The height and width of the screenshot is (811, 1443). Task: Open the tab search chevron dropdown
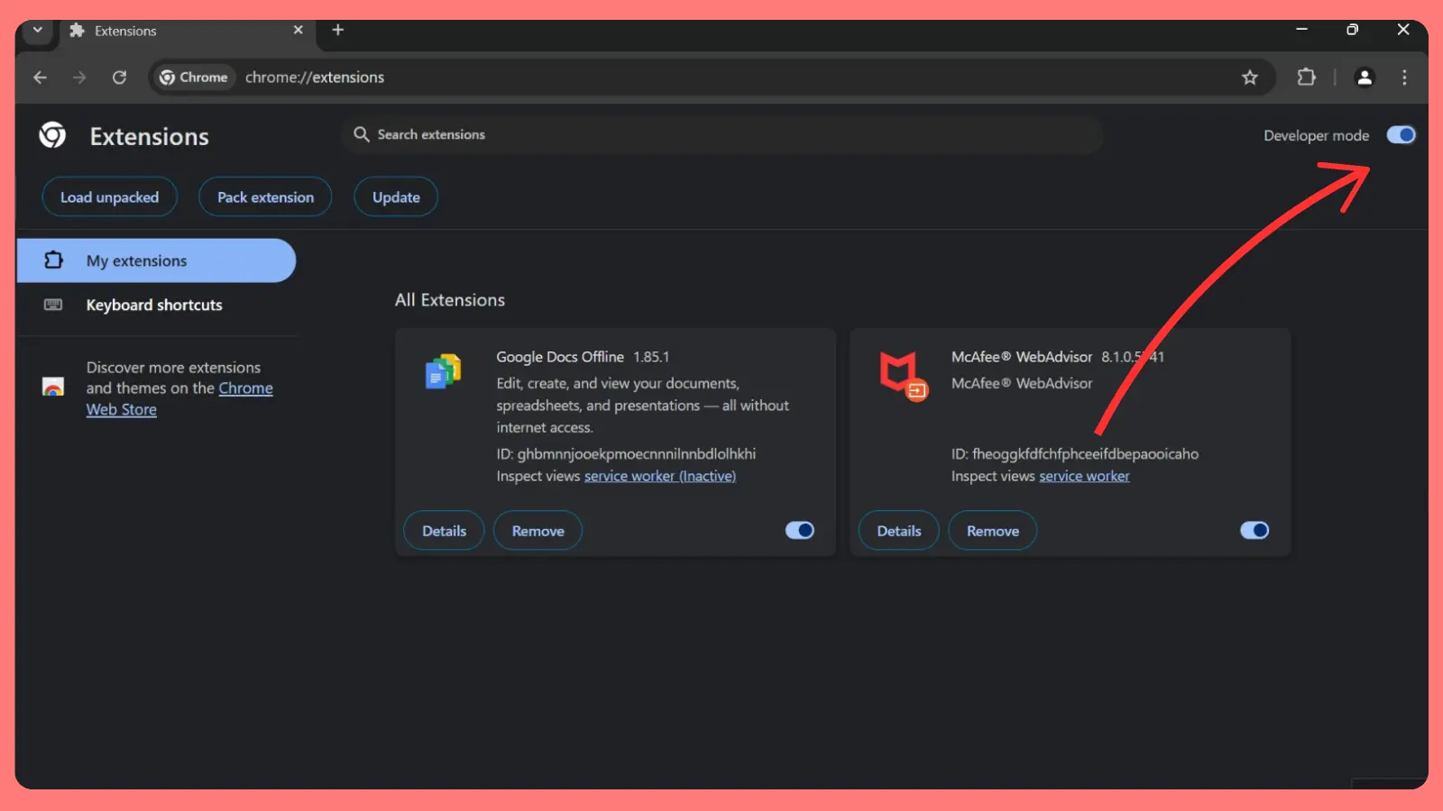[x=36, y=30]
